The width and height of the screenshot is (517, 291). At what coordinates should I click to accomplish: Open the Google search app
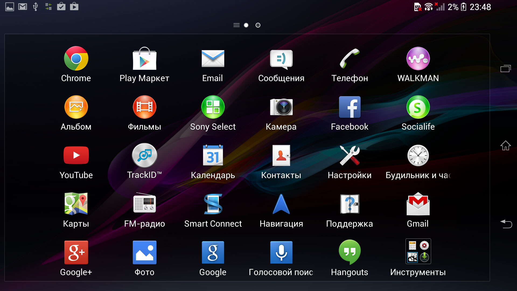pos(213,259)
